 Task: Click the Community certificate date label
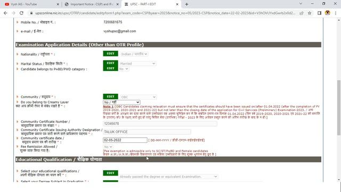(42, 138)
